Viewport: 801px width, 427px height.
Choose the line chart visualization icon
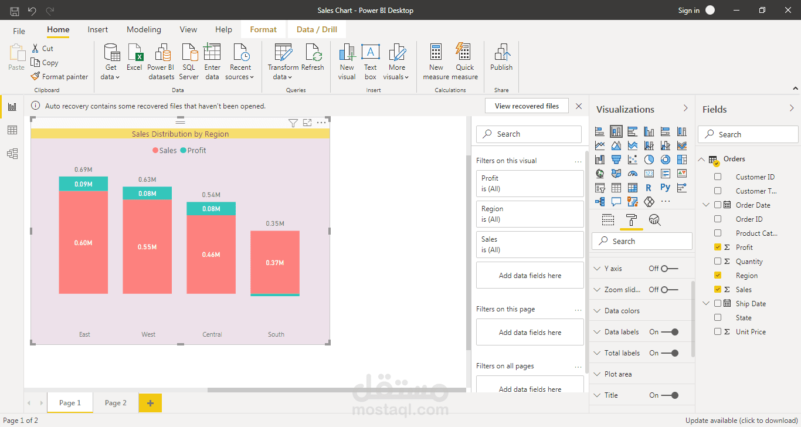point(600,145)
